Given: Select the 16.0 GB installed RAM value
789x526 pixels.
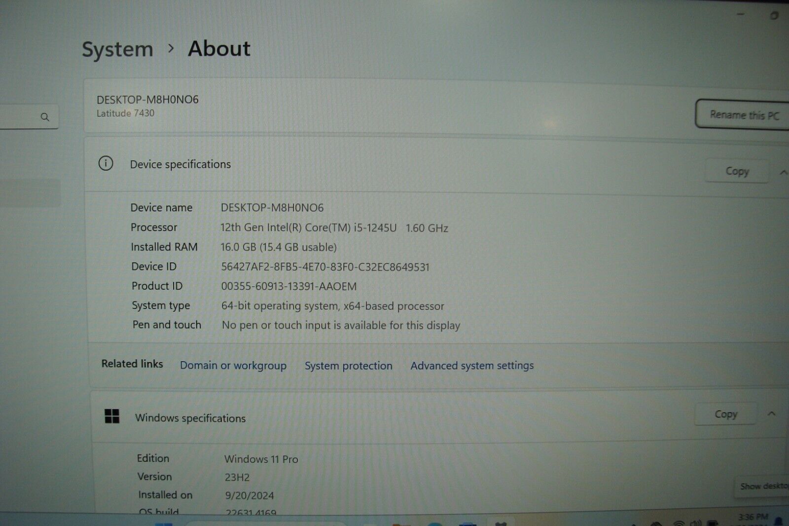Looking at the screenshot, I should [279, 247].
